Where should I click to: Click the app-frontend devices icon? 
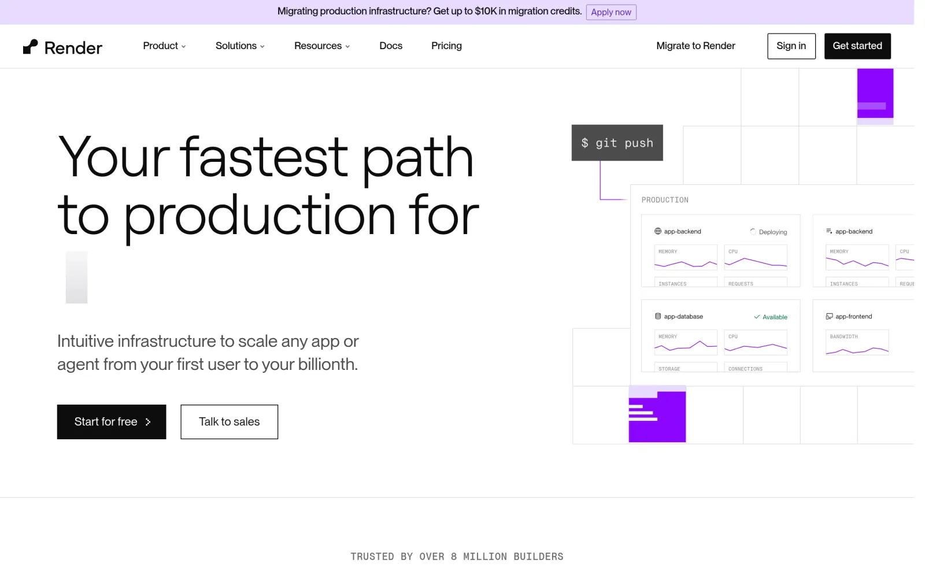829,316
